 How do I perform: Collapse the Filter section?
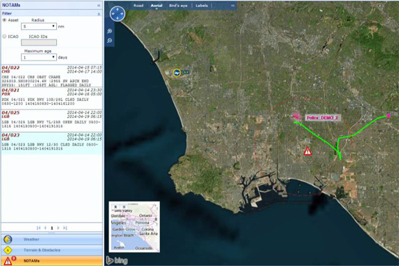pos(99,13)
